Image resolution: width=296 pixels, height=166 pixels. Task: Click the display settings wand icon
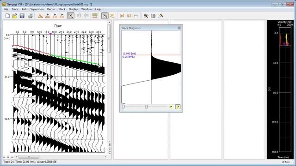(x=146, y=16)
